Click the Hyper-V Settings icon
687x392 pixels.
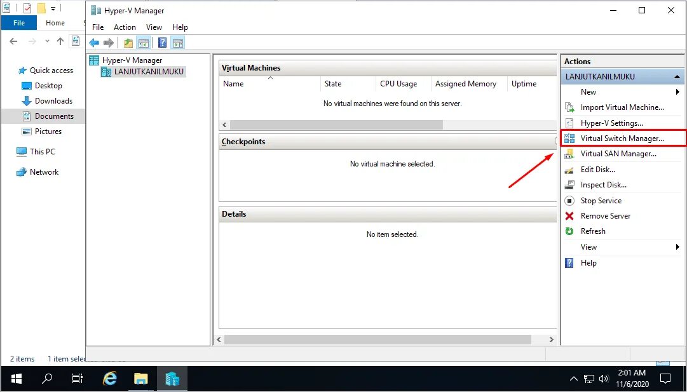pyautogui.click(x=569, y=123)
